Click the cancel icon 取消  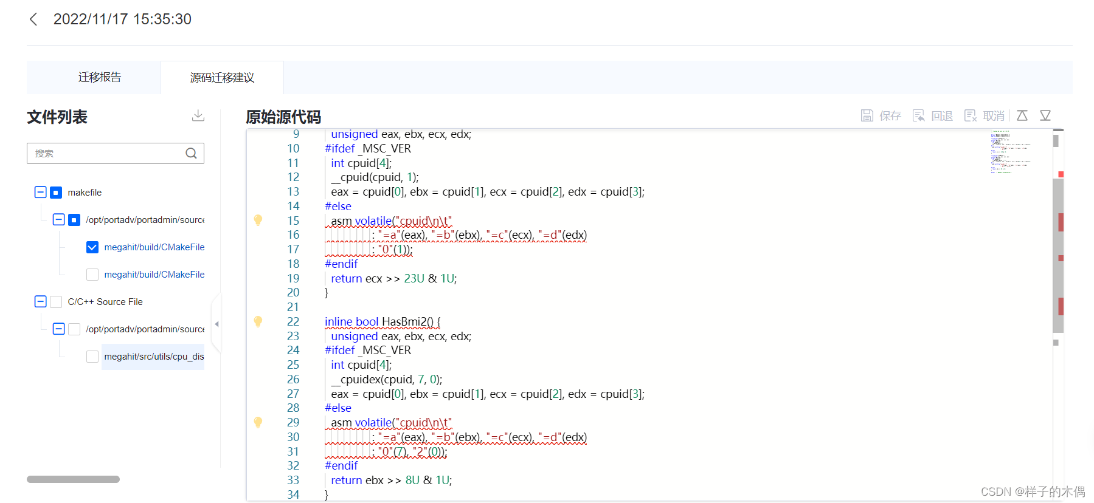(x=971, y=115)
